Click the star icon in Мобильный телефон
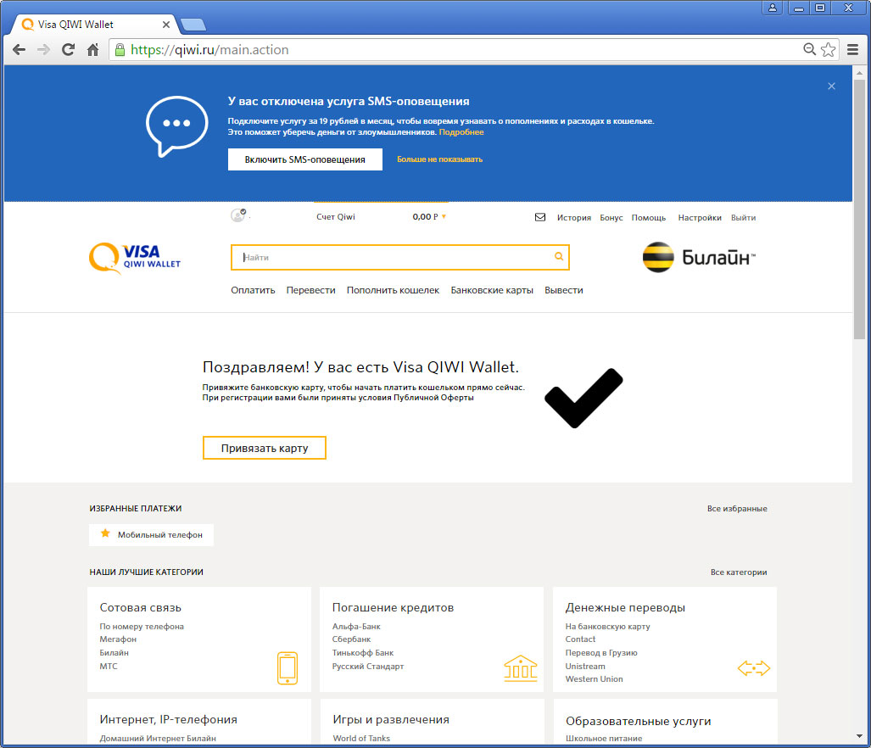 click(105, 533)
